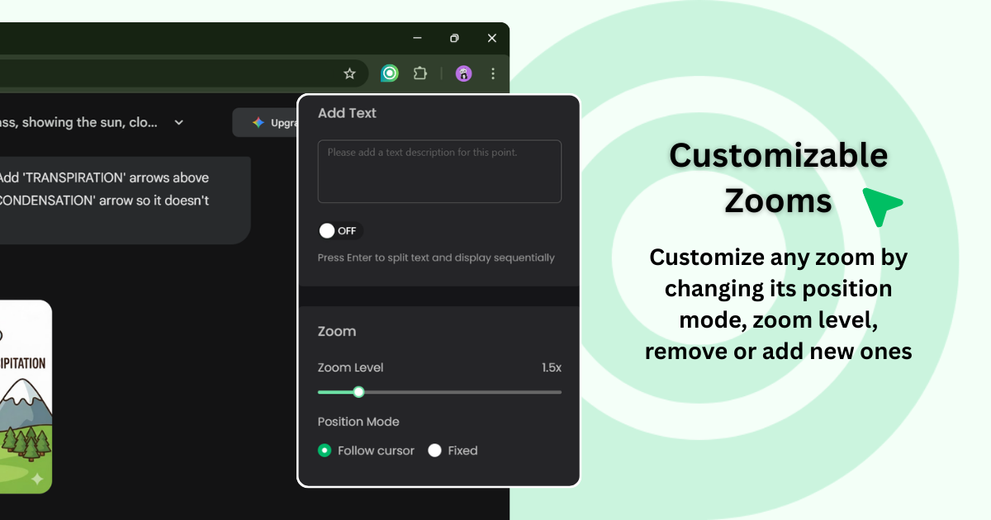Open the browser three-dot menu
Screen dimensions: 991x520
click(492, 73)
